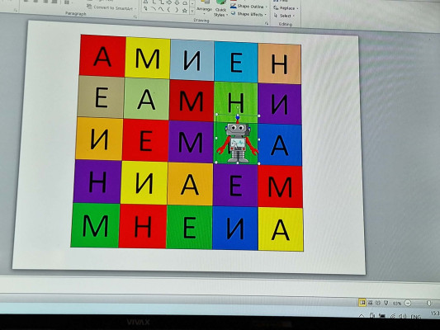This screenshot has height=330, width=440.
Task: Switch to Reading view
Action: [378, 303]
